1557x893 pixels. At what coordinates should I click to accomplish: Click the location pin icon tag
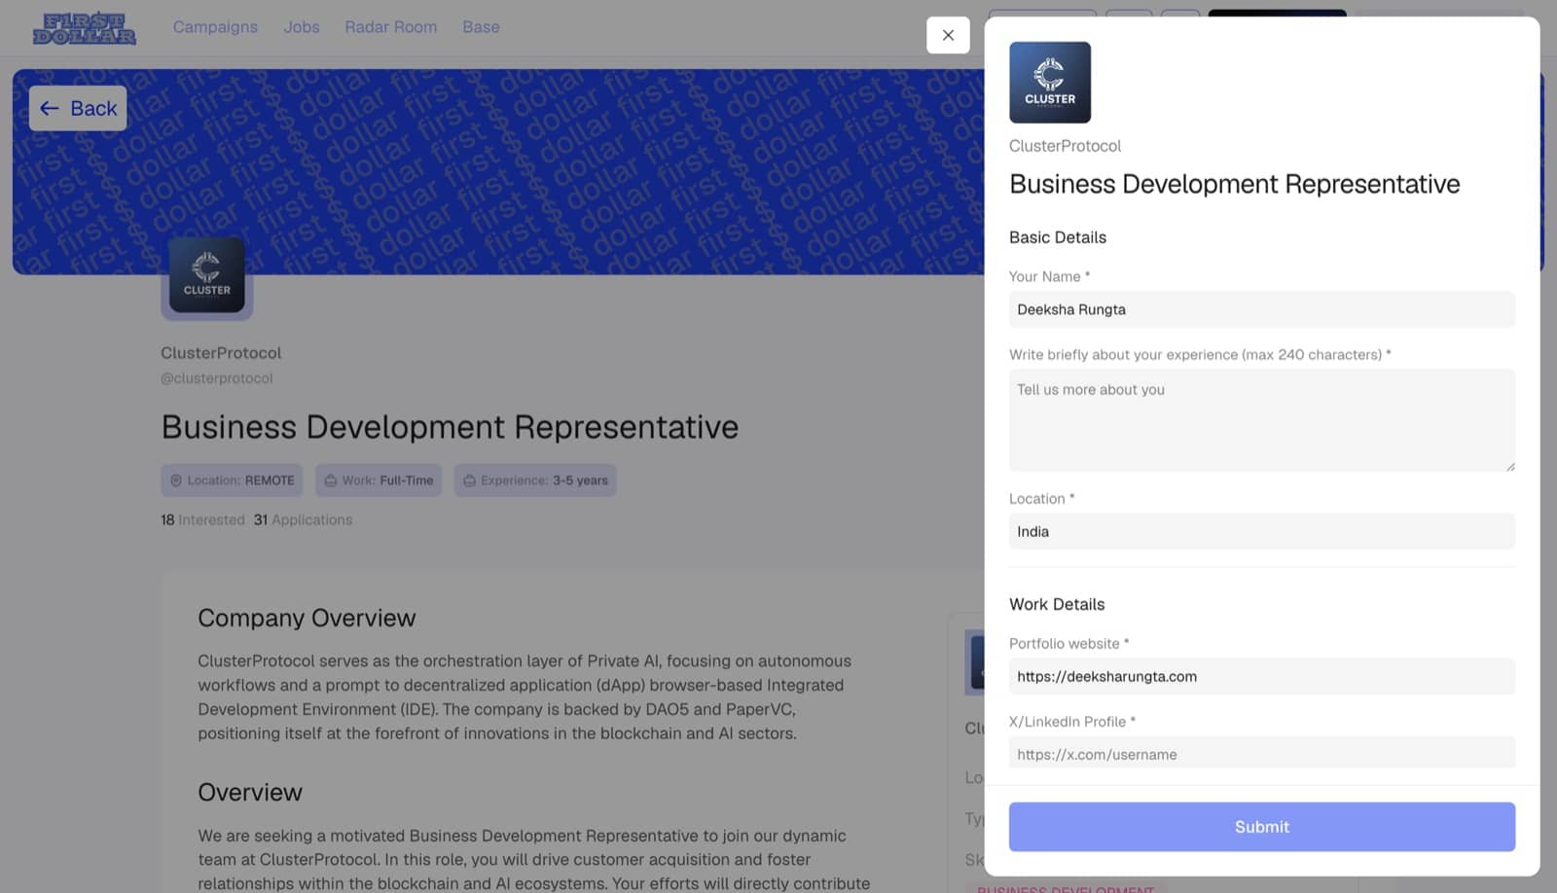(176, 481)
